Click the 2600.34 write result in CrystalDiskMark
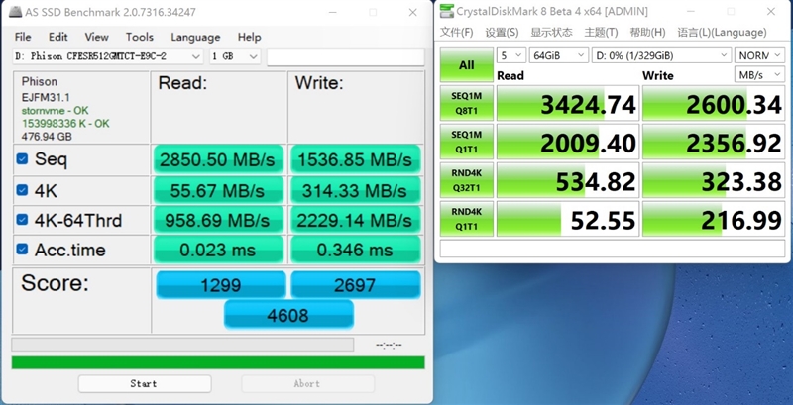The image size is (793, 405). click(713, 103)
